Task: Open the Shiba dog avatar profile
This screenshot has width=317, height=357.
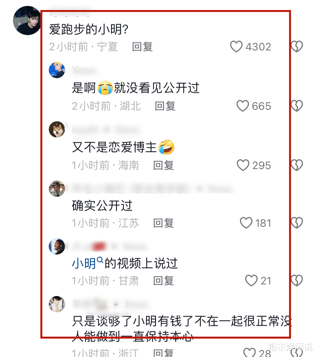Action: click(x=57, y=129)
